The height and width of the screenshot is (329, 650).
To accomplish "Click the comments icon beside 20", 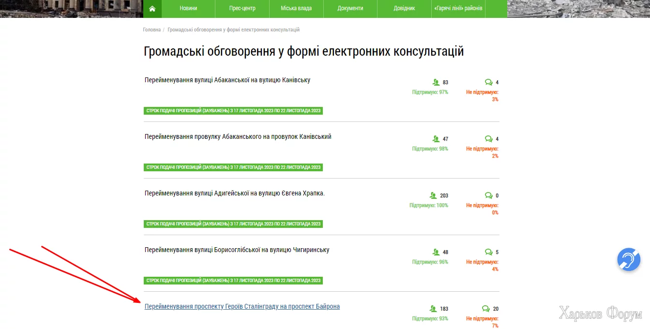I will pos(486,309).
